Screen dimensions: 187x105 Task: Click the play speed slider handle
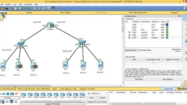coord(153,62)
